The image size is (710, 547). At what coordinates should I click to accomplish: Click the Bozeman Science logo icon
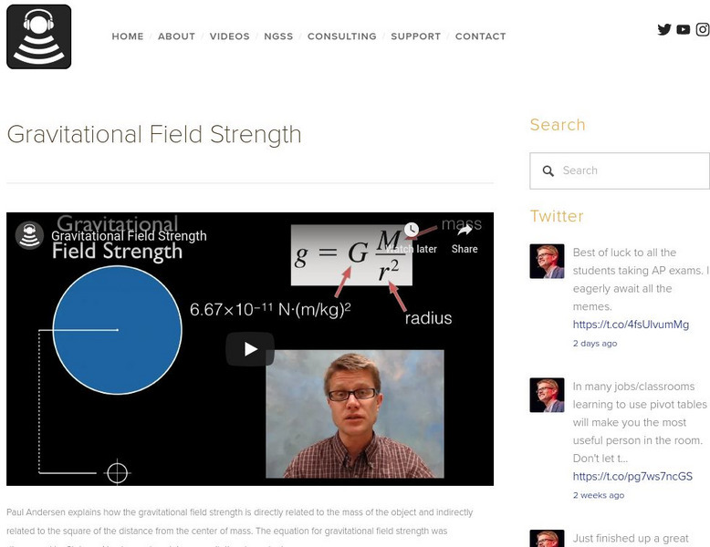tap(39, 36)
